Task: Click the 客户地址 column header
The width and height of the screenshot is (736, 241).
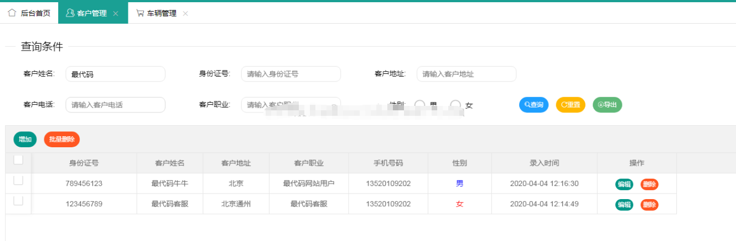Action: [236, 163]
